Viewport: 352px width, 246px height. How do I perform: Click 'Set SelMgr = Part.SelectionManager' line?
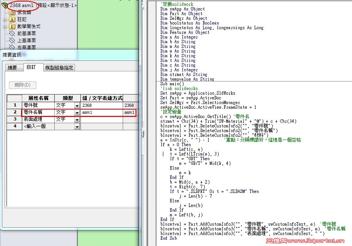pos(200,103)
